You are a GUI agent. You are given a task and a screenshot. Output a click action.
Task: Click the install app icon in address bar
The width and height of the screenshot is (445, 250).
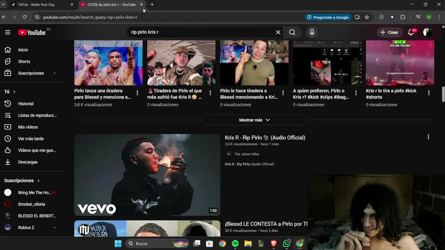[357, 17]
